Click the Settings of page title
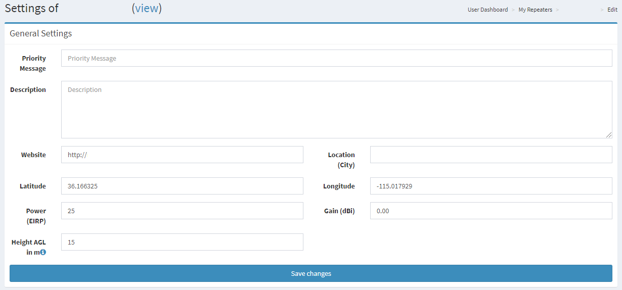 (31, 9)
